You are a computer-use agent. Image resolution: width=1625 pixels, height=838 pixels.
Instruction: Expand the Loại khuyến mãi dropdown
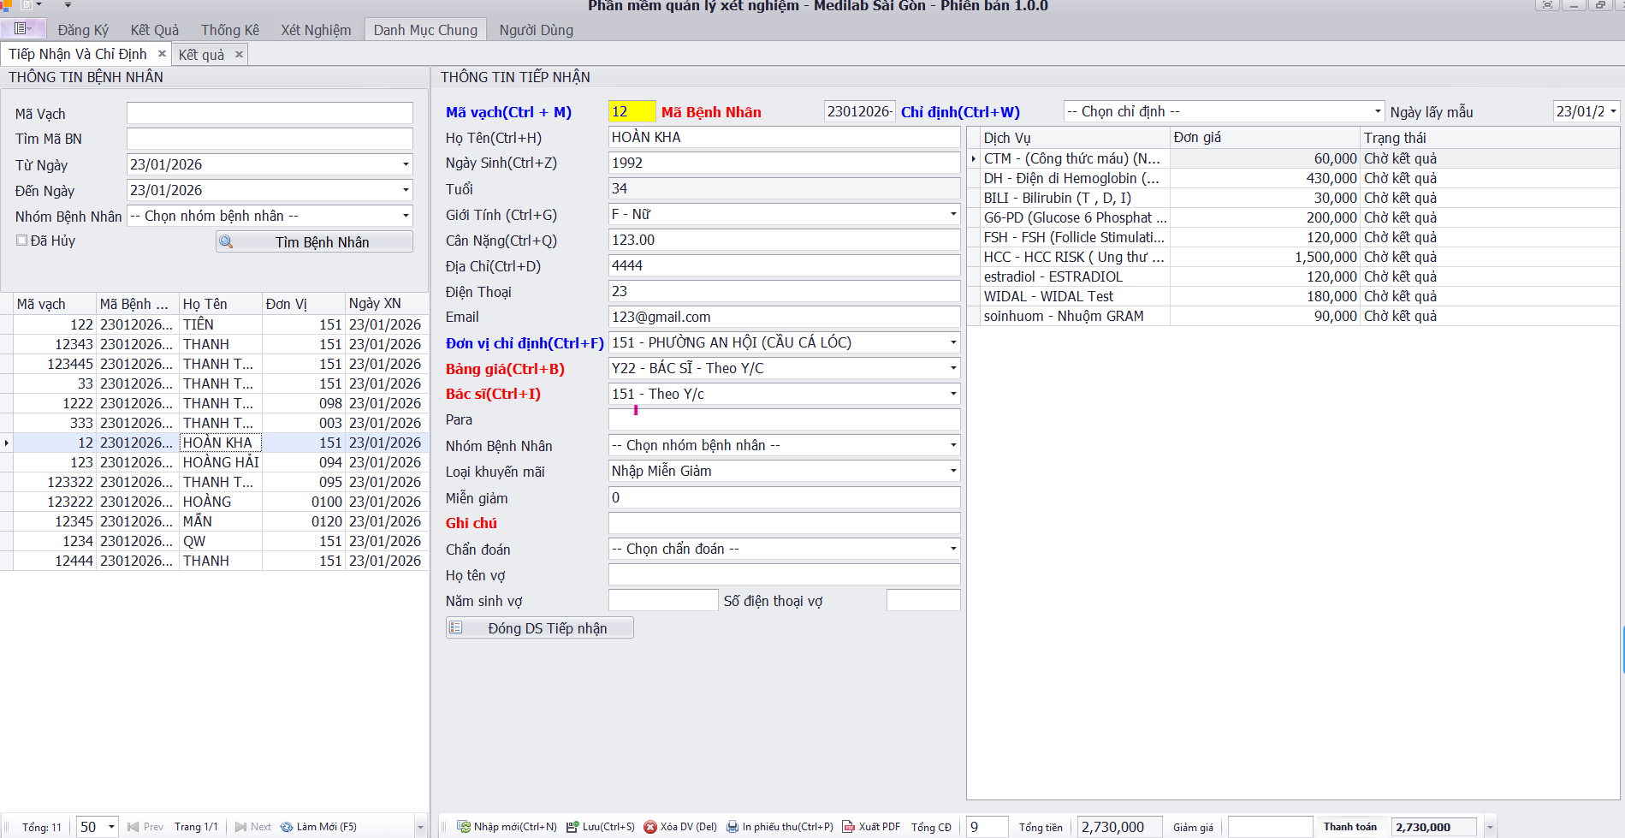point(952,471)
